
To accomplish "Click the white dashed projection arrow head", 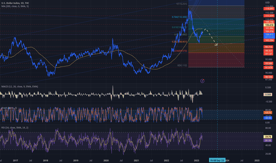I will [216, 45].
